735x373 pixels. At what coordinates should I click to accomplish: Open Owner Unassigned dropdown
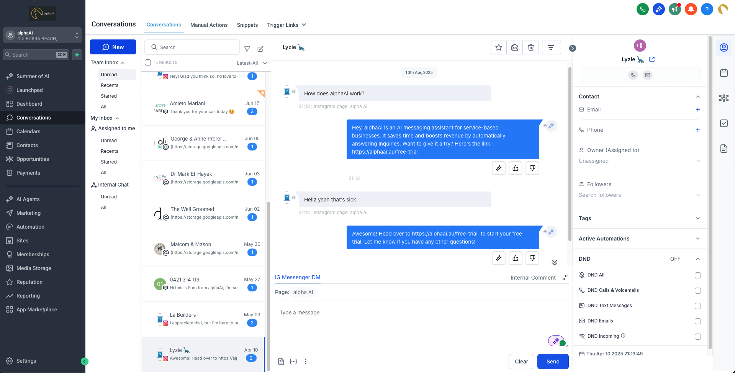pyautogui.click(x=640, y=161)
